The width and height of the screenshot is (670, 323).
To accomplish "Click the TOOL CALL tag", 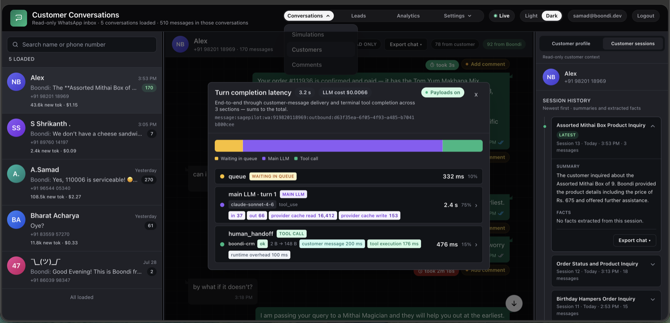I will tap(291, 234).
